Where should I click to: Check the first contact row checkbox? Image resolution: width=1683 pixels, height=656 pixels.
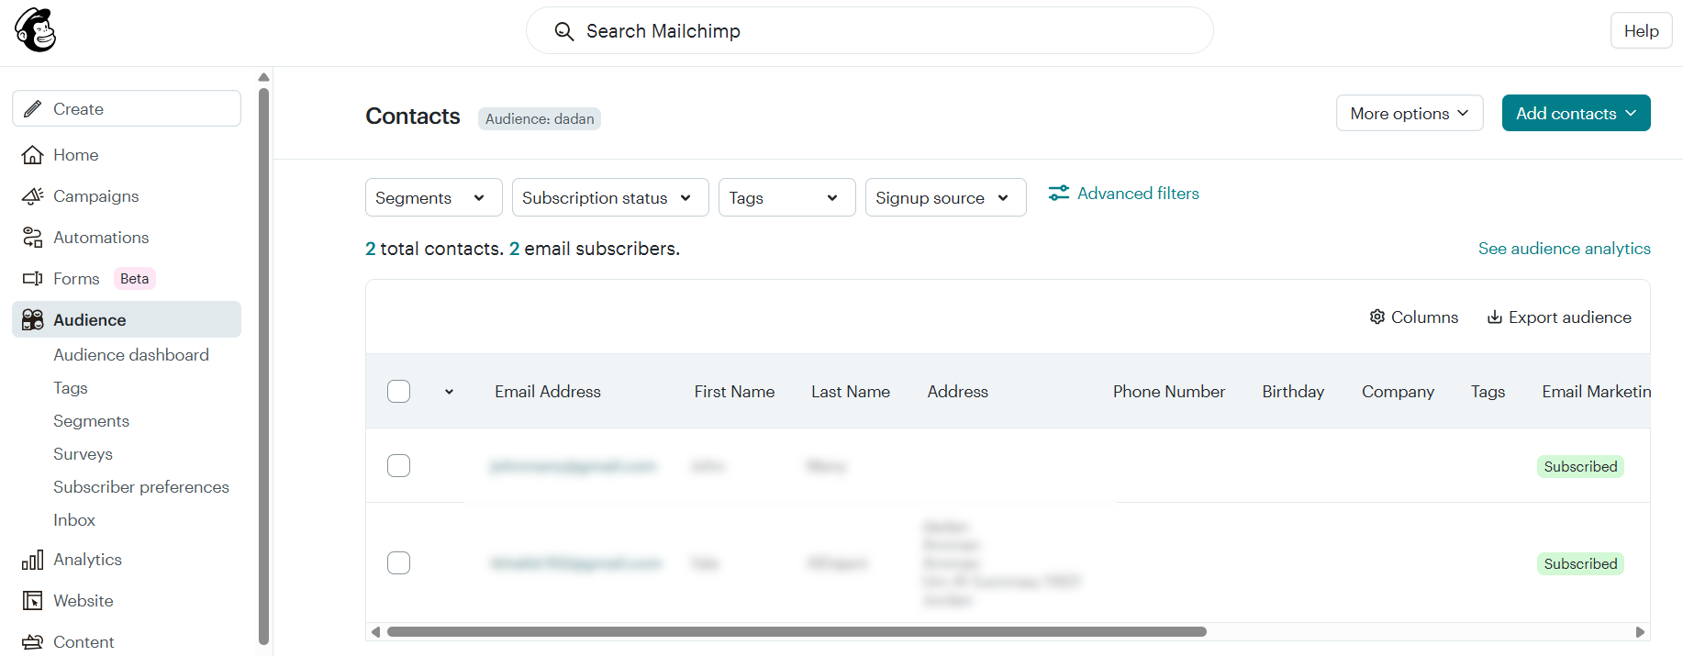pos(398,466)
